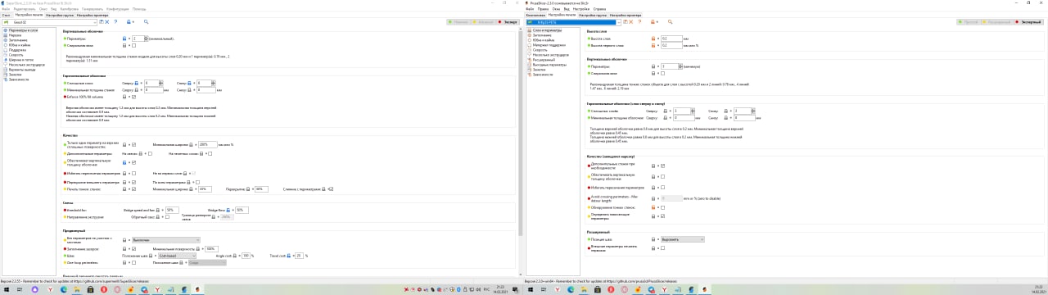1048x295 pixels.
Task: Toggle Спиральная ваза checkbox in SuperSlicer
Action: coord(133,46)
